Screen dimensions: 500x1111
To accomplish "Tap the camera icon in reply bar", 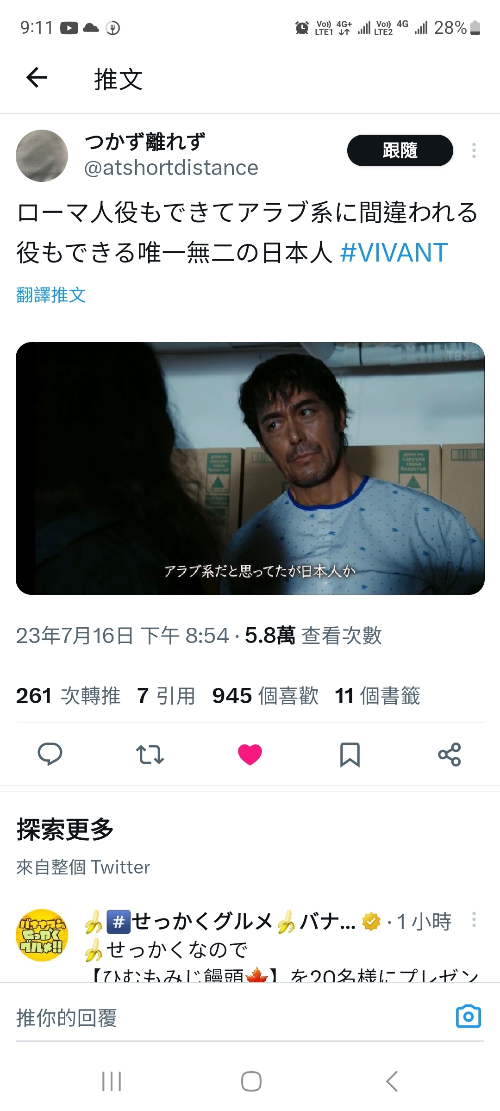I will 469,1017.
